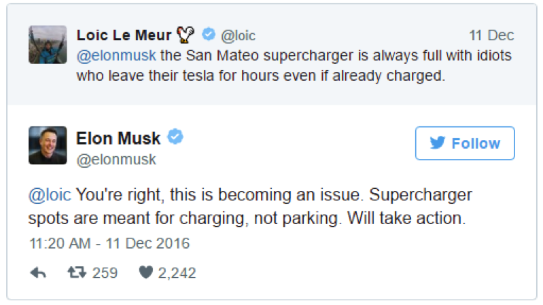The height and width of the screenshot is (305, 543).
Task: Like the tweet with the heart icon
Action: pos(146,273)
